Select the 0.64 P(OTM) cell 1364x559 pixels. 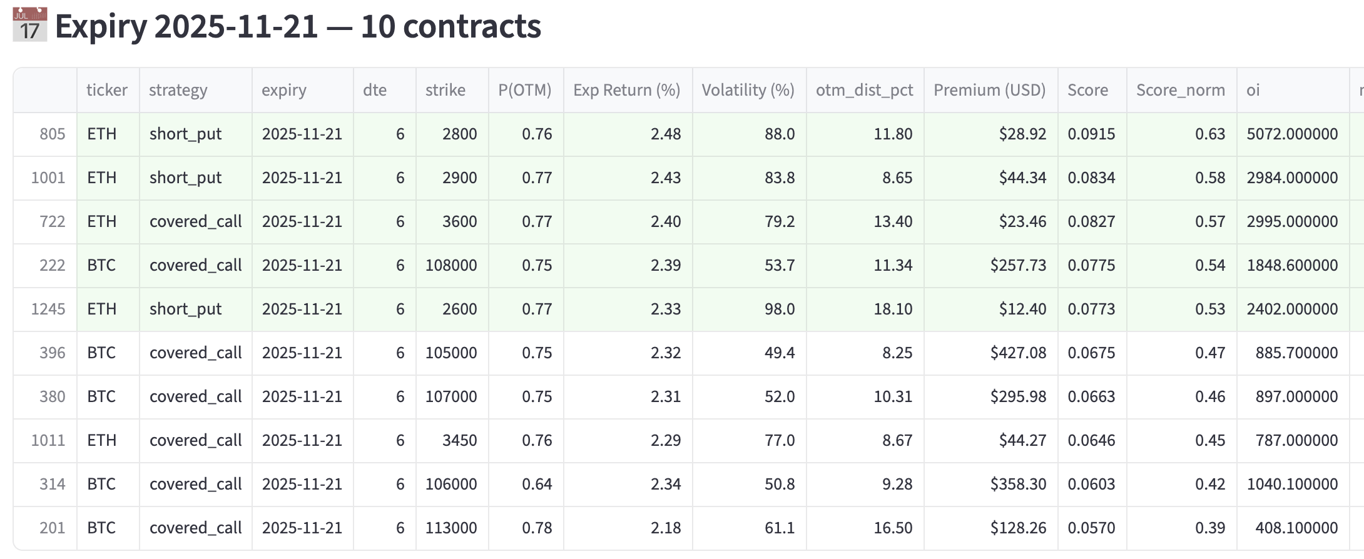(x=537, y=484)
